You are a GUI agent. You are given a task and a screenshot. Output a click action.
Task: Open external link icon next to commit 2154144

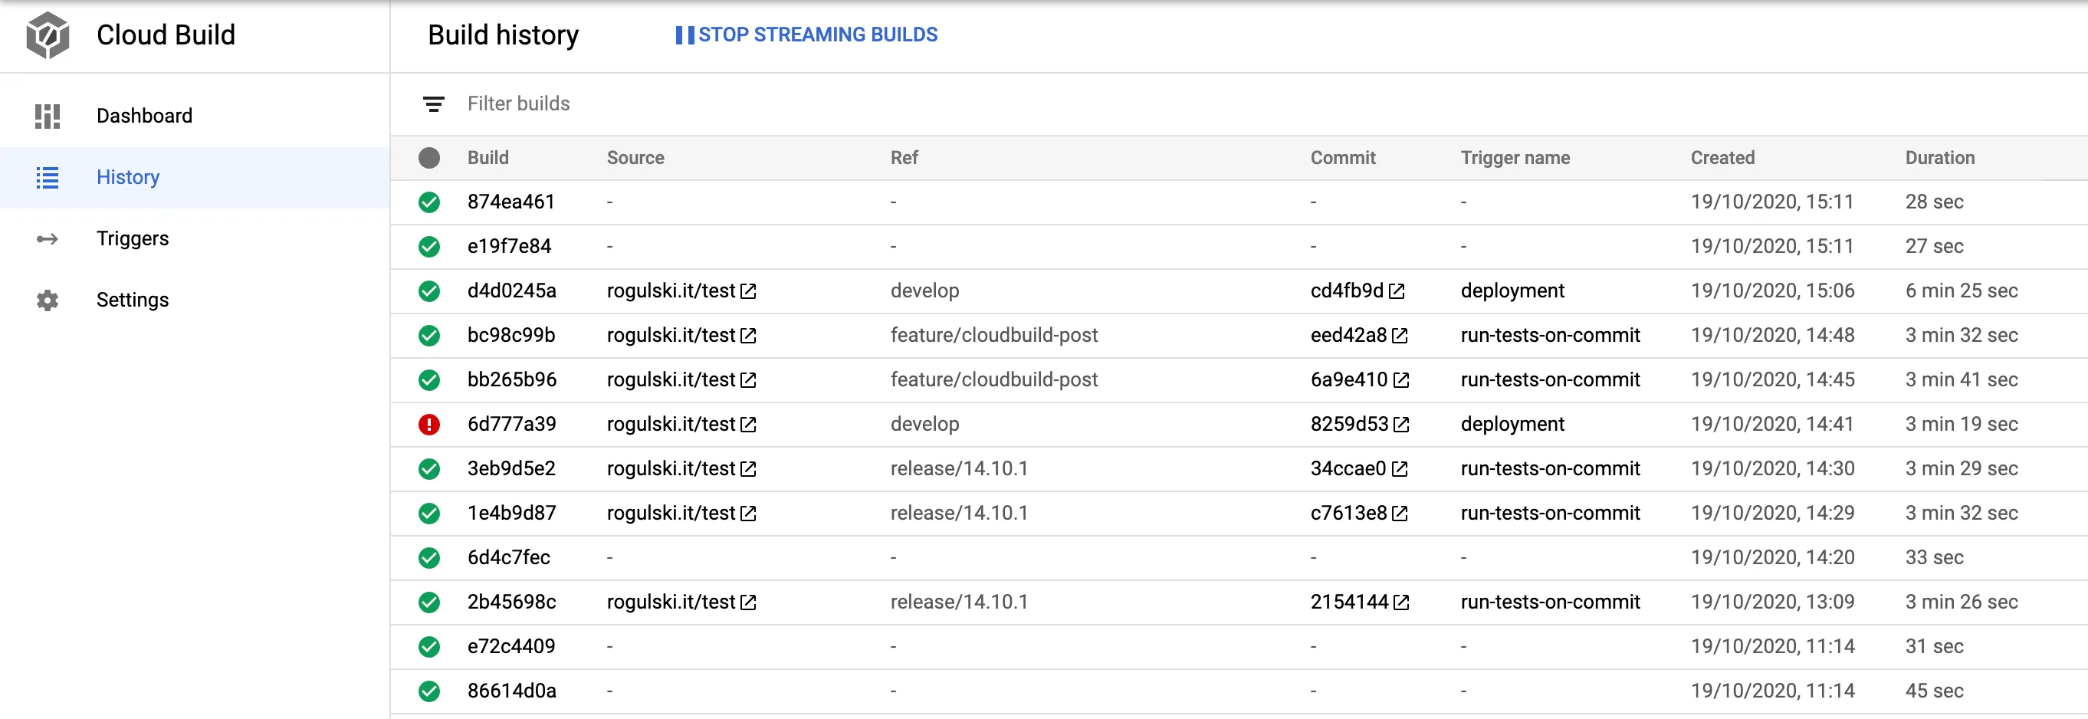tap(1401, 602)
